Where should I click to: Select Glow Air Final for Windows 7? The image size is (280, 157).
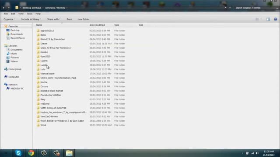tap(56, 48)
